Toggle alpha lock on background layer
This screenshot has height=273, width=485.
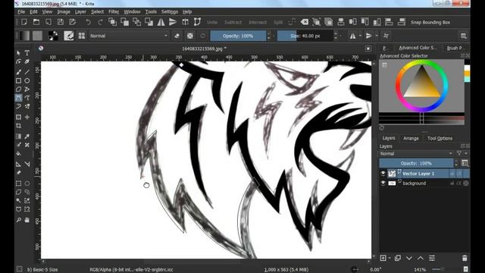466,184
